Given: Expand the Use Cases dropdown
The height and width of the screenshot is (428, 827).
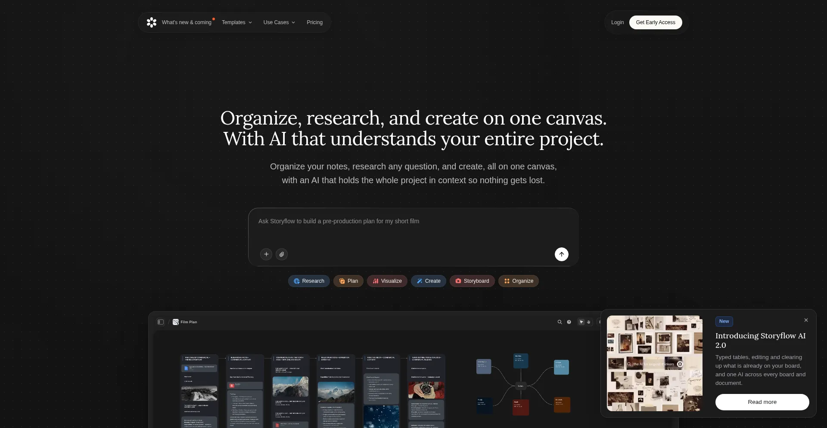Looking at the screenshot, I should [279, 22].
